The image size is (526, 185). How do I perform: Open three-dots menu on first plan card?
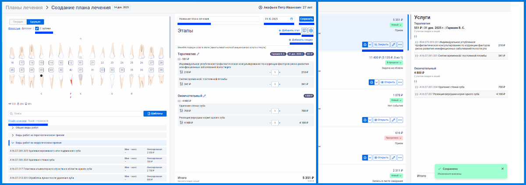click(x=400, y=44)
